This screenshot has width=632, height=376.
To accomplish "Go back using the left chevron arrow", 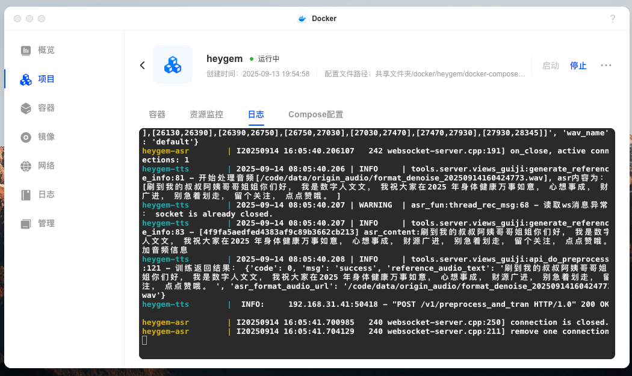I will [143, 65].
